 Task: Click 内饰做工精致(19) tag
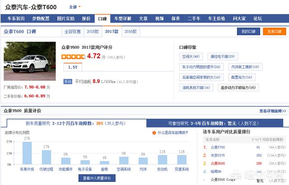pos(245,67)
